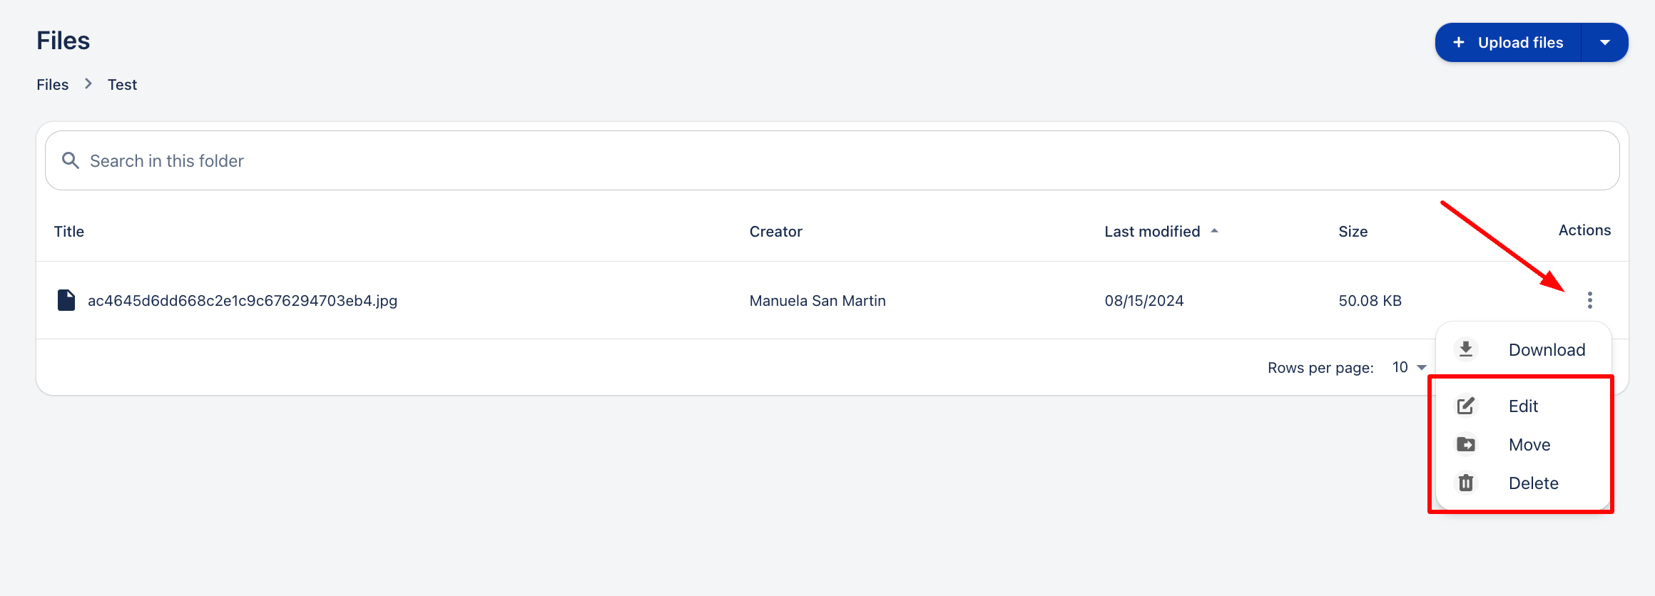Click the three-dot actions menu icon
1655x596 pixels.
click(1589, 300)
